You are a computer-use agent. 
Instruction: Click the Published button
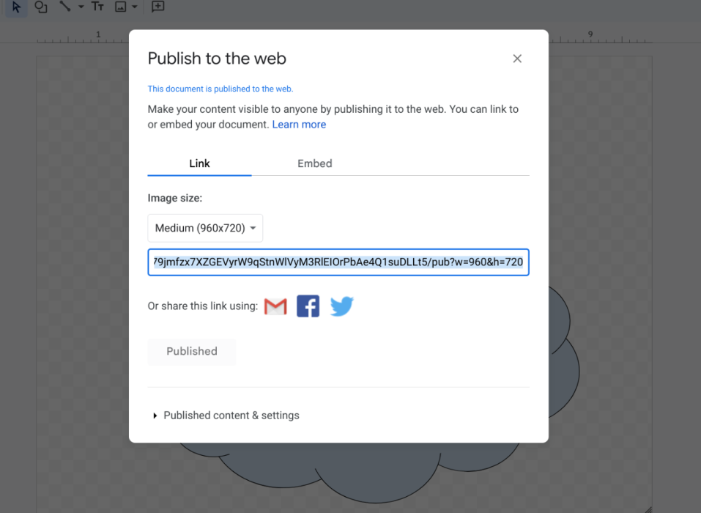pyautogui.click(x=191, y=351)
